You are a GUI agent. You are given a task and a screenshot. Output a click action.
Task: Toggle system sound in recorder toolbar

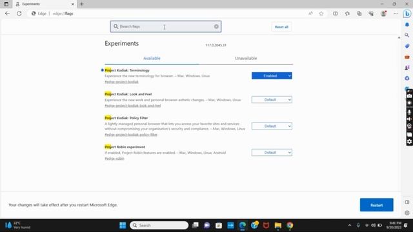pyautogui.click(x=409, y=119)
